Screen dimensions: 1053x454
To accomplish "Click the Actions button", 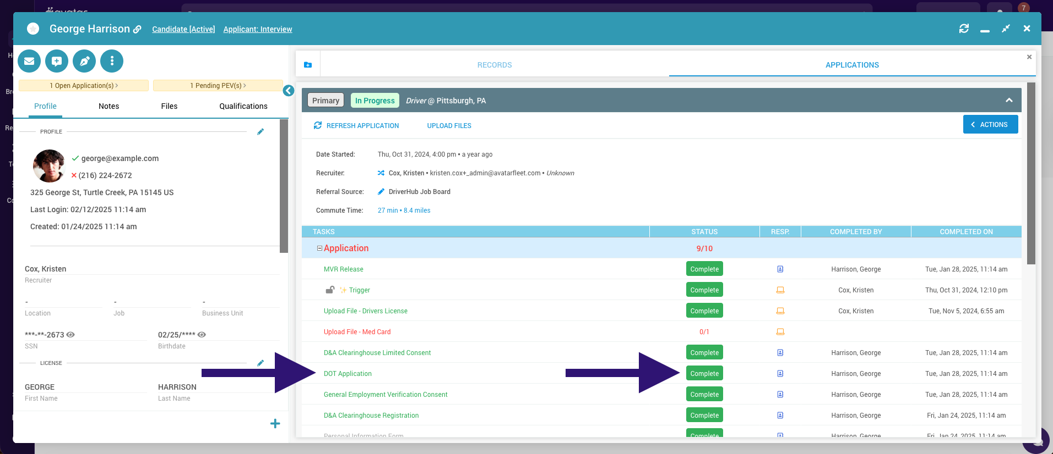I will tap(990, 125).
